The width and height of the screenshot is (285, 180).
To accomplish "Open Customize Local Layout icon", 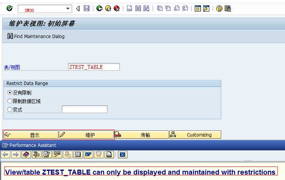I will (228, 8).
